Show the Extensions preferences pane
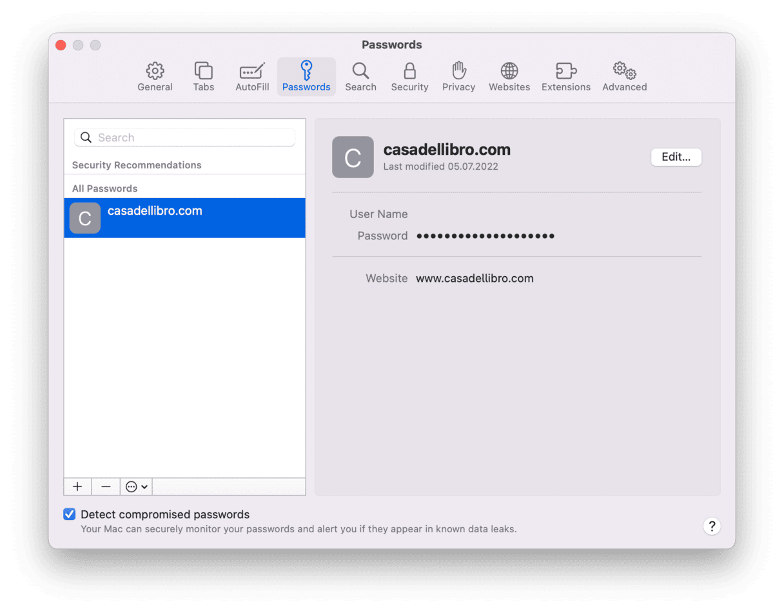784x613 pixels. (x=566, y=77)
